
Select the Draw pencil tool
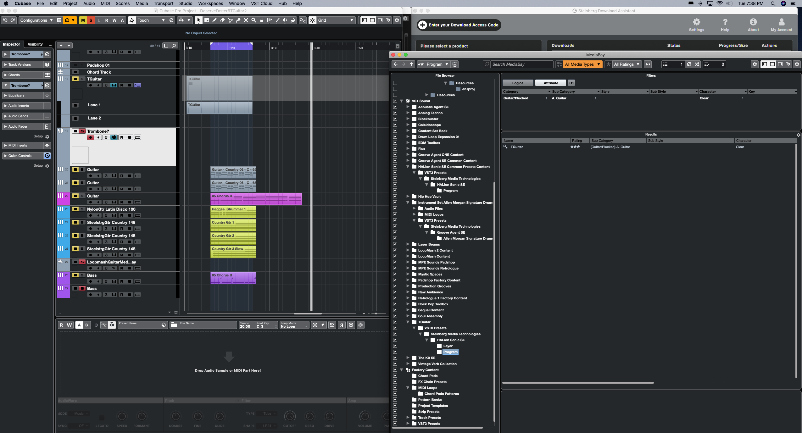214,20
